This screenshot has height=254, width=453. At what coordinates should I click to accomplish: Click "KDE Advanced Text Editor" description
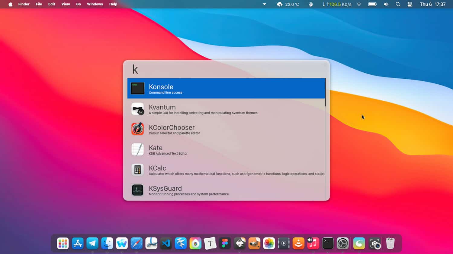pyautogui.click(x=168, y=154)
